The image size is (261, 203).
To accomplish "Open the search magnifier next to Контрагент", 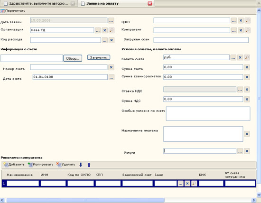I will point(248,30).
